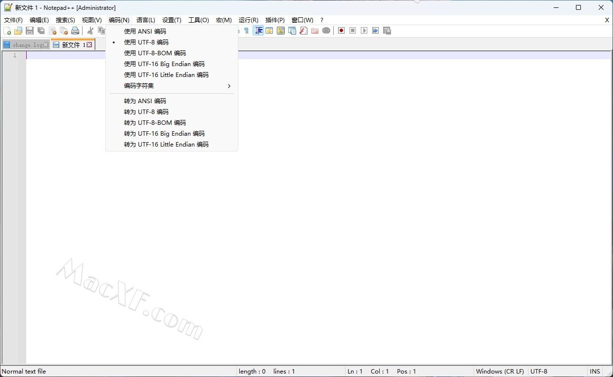Click the Notepad++ title bar app icon
Image resolution: width=613 pixels, height=377 pixels.
[x=8, y=7]
